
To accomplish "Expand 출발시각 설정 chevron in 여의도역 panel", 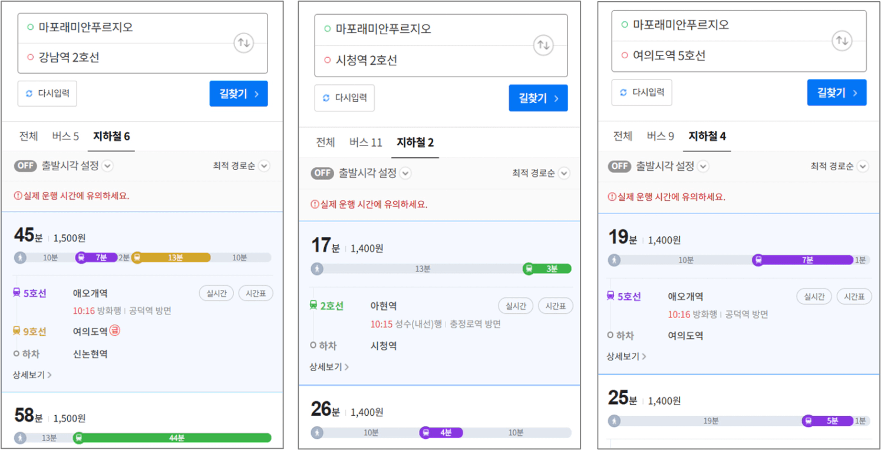I will [x=702, y=166].
